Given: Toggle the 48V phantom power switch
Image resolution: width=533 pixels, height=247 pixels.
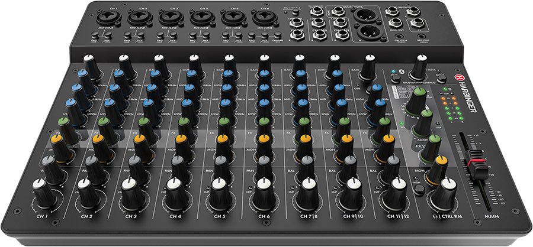Looking at the screenshot, I should tap(297, 11).
